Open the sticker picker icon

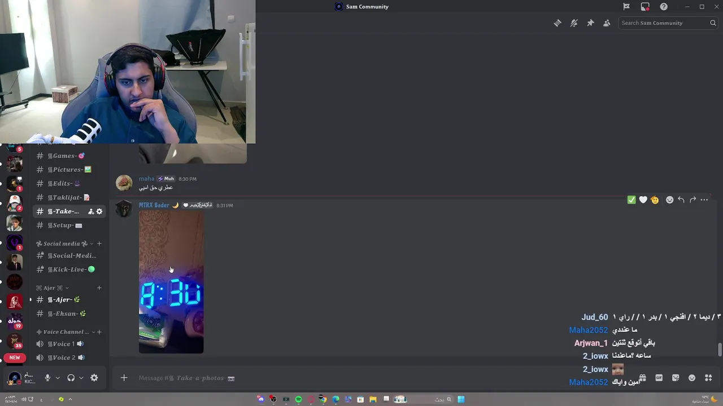coord(676,378)
